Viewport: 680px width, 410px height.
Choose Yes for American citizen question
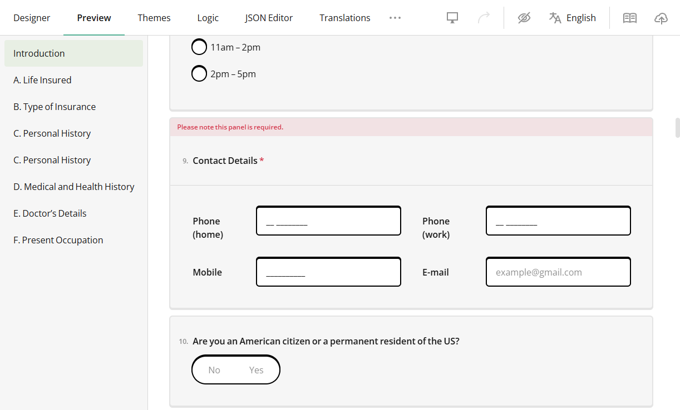point(256,370)
